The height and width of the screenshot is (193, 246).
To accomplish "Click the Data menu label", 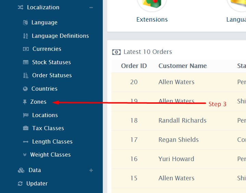I will pos(35,170).
